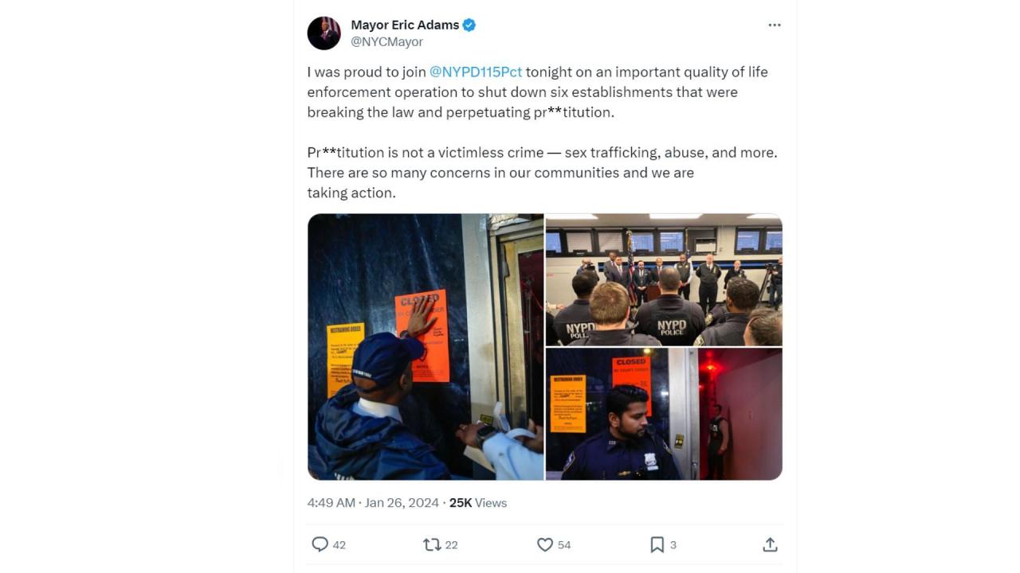Click the 54 likes count
The image size is (1020, 573).
click(x=564, y=544)
